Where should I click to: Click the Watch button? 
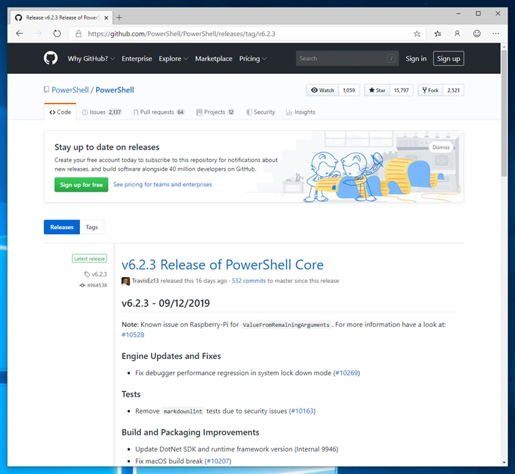323,90
